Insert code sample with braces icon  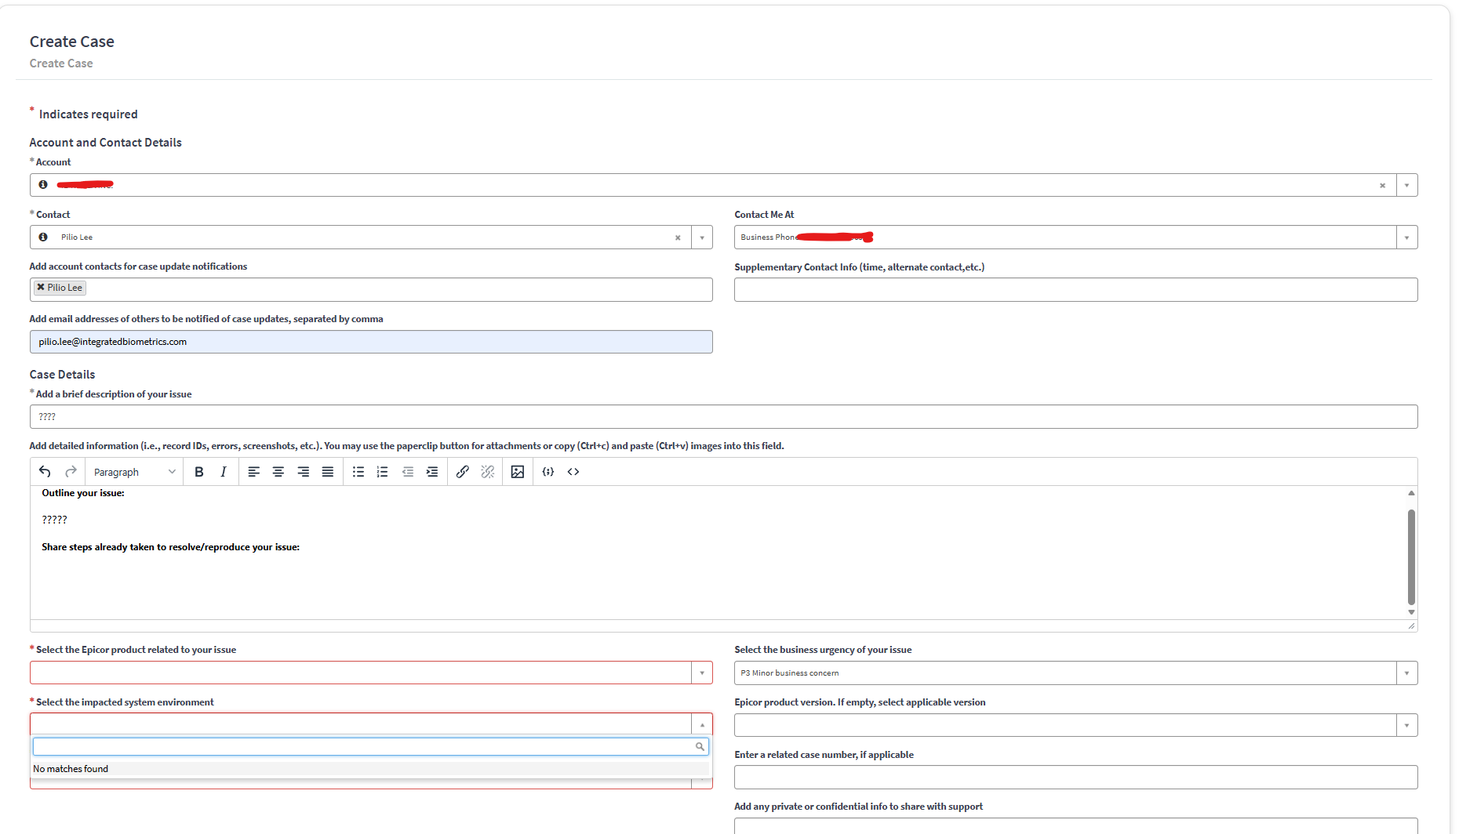(x=548, y=472)
